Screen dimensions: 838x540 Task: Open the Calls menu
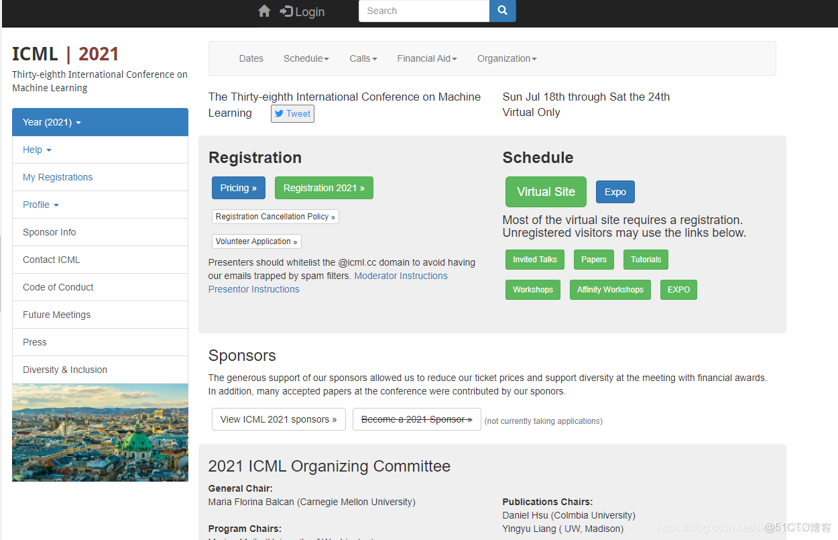coord(363,58)
